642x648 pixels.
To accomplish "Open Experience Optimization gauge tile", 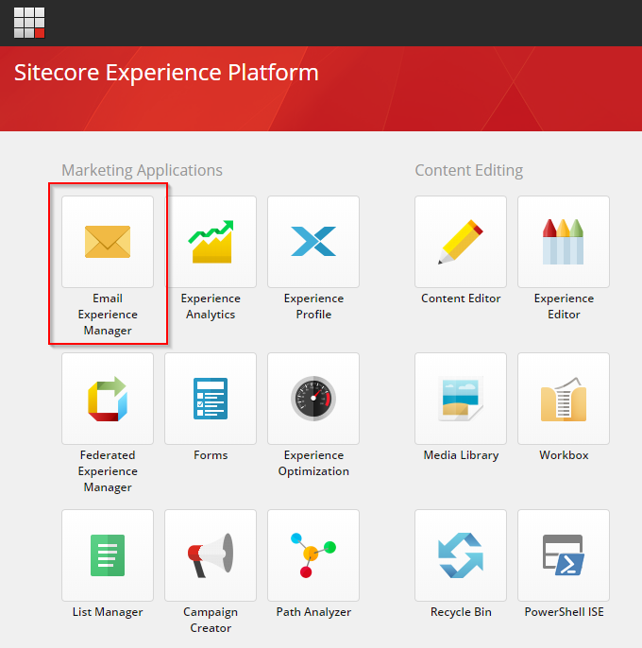I will point(313,399).
